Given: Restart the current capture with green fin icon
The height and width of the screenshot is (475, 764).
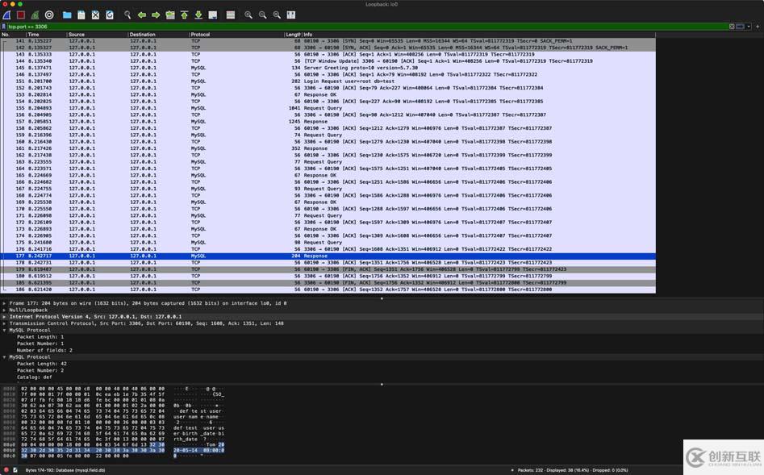Looking at the screenshot, I should 35,15.
